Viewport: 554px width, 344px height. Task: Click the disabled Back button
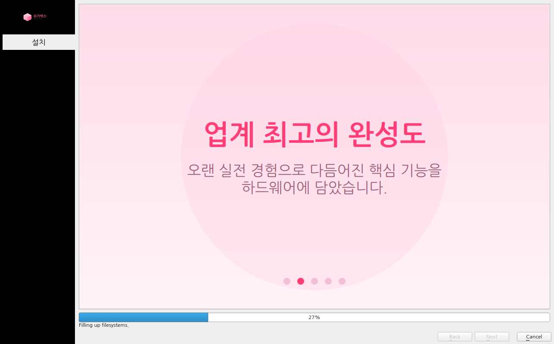[454, 337]
